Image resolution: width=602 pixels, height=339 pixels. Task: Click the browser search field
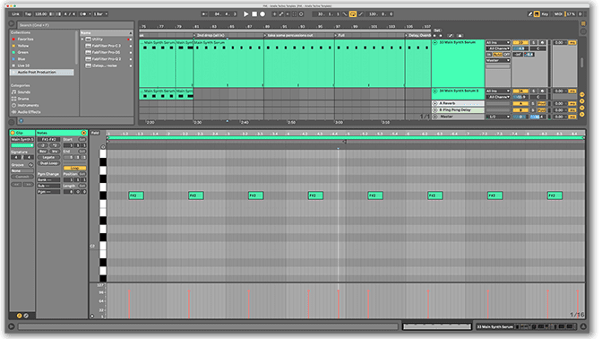(75, 25)
